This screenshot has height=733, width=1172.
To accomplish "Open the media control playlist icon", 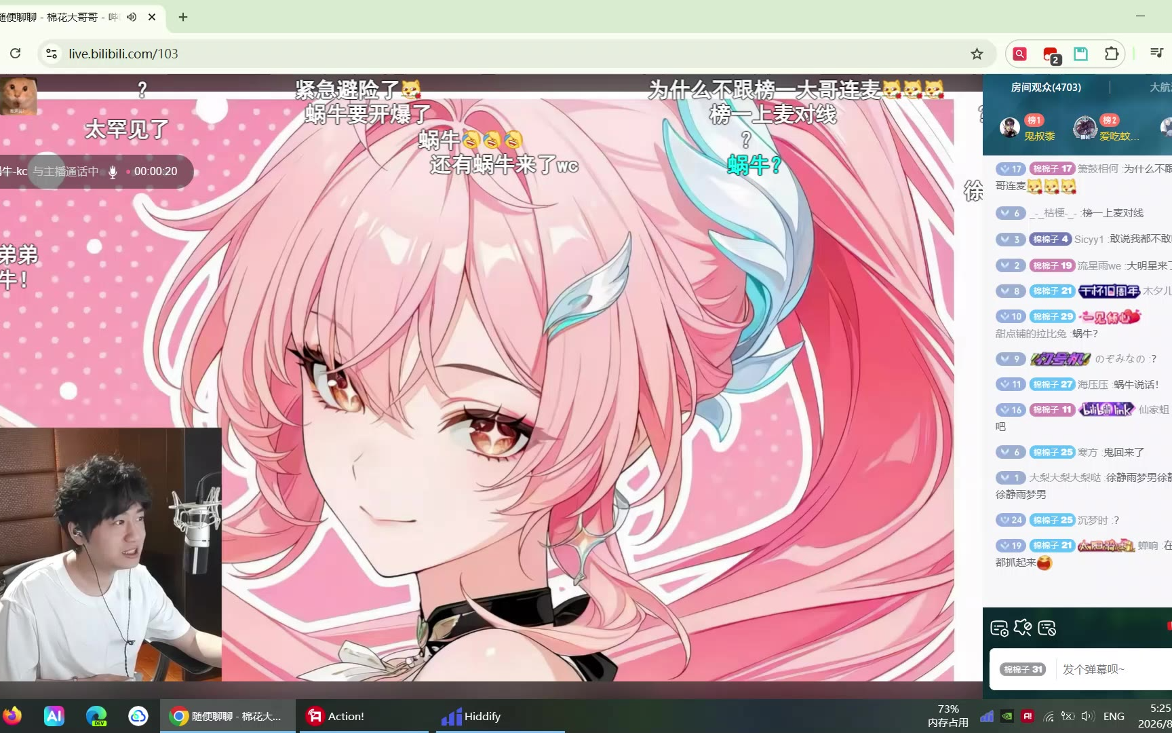I will [1157, 53].
